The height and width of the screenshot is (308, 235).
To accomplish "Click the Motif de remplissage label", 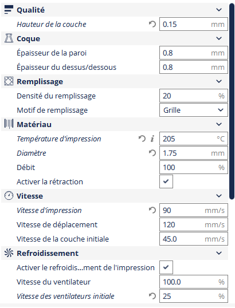I will click(52, 110).
